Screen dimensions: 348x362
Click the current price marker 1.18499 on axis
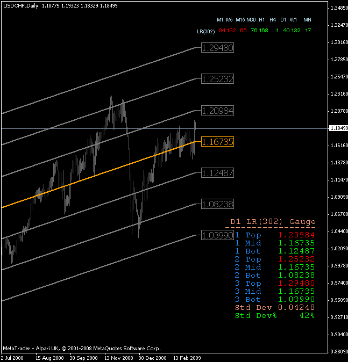coord(338,128)
